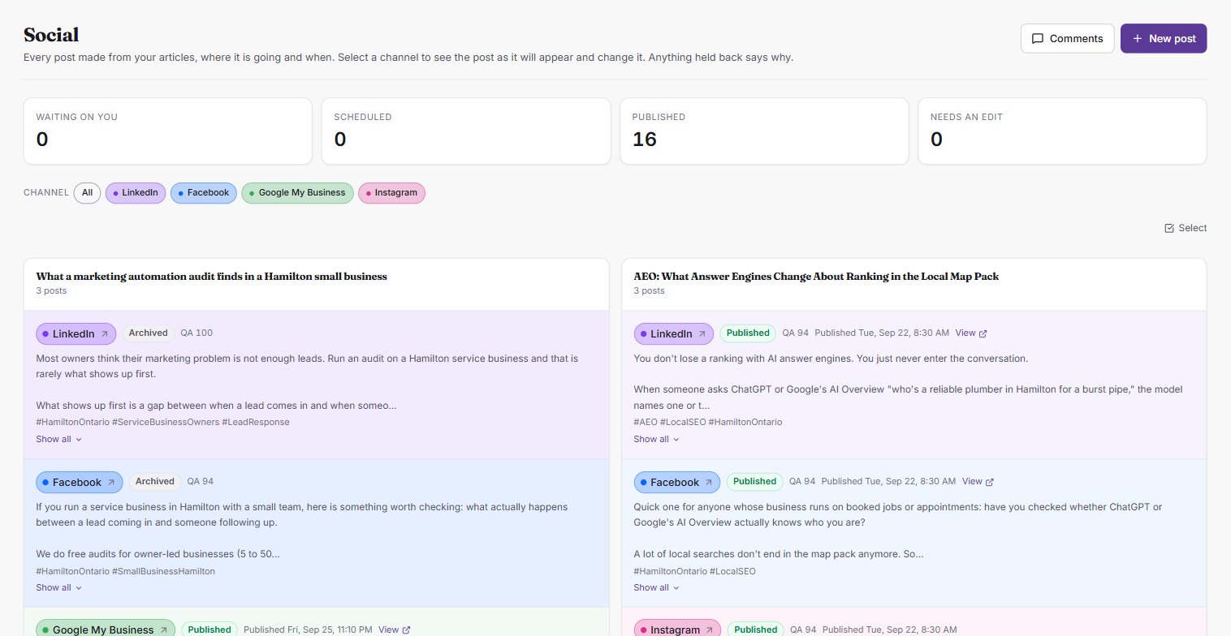Click the Published badge on Google My Business post
Viewport: 1231px width, 636px height.
tap(209, 630)
